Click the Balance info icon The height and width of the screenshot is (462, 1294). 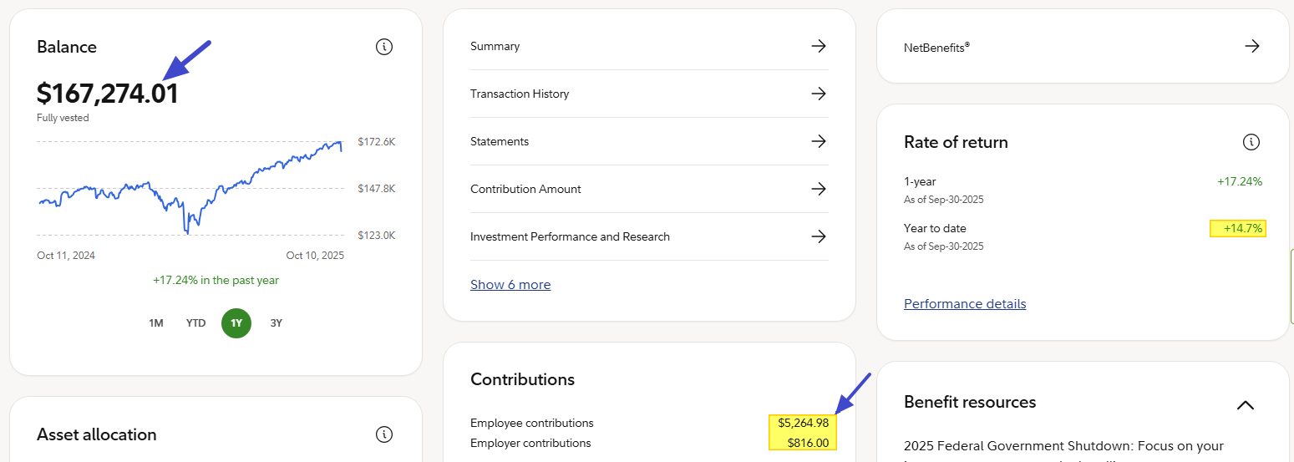click(x=384, y=47)
